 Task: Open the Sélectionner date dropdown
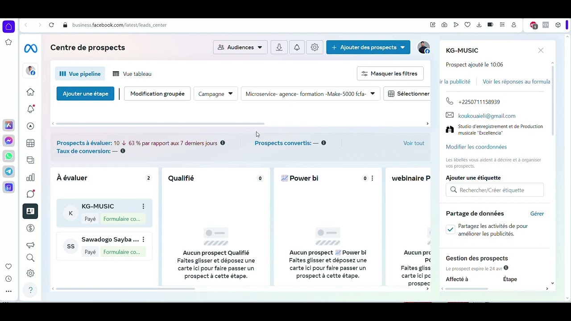point(407,94)
